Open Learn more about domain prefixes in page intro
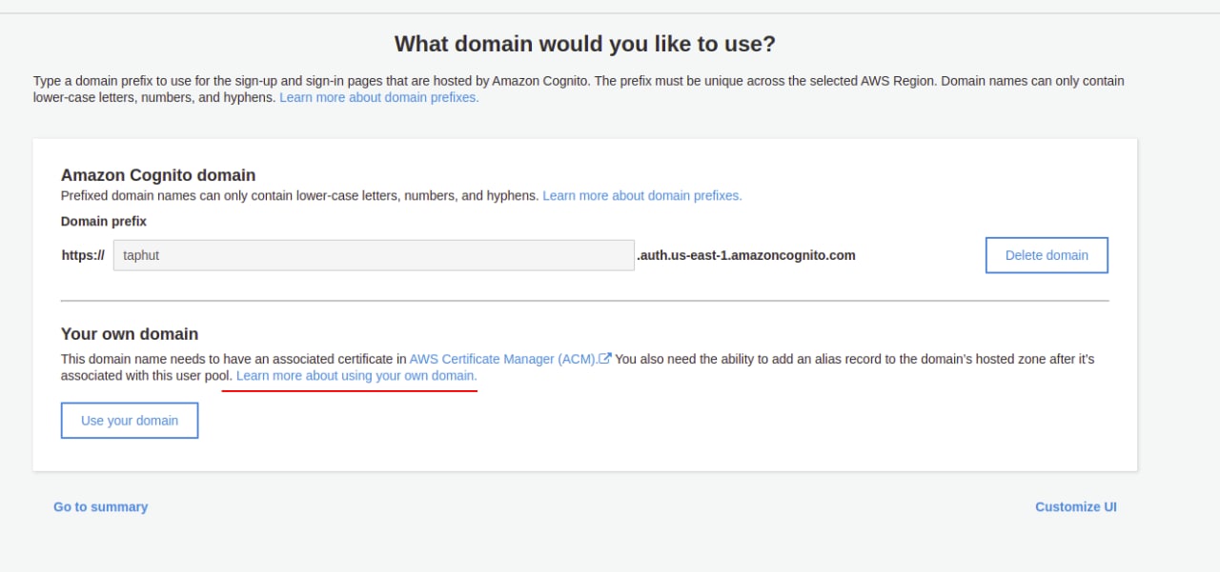 tap(379, 97)
